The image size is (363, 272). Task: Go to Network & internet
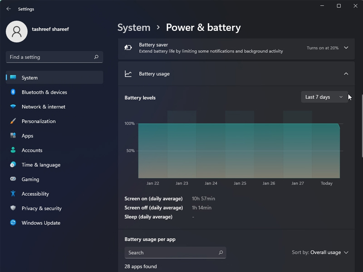coord(54,107)
